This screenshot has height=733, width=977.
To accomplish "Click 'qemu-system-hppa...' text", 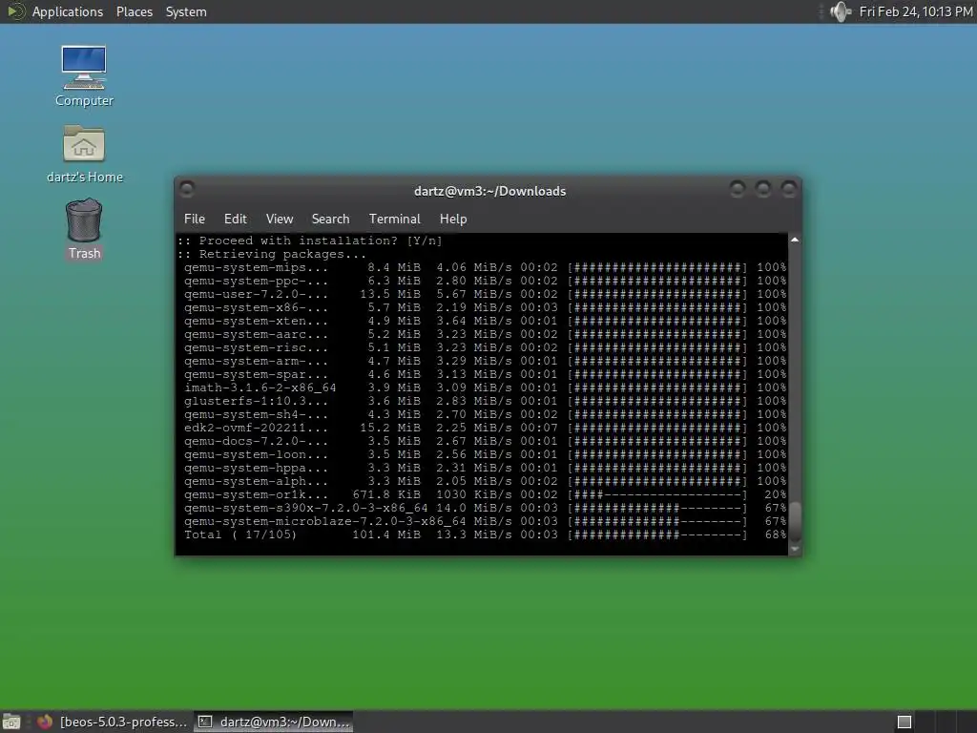I will [x=256, y=468].
